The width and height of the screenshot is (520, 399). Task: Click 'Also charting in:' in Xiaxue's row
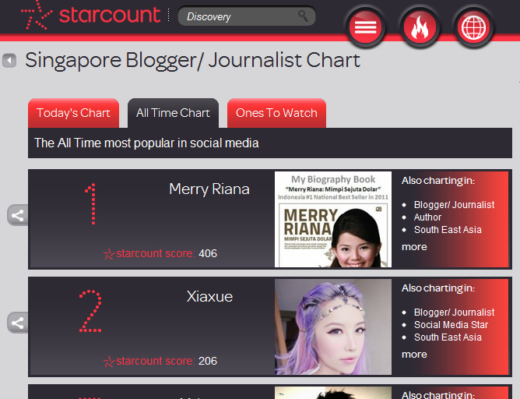coord(438,288)
